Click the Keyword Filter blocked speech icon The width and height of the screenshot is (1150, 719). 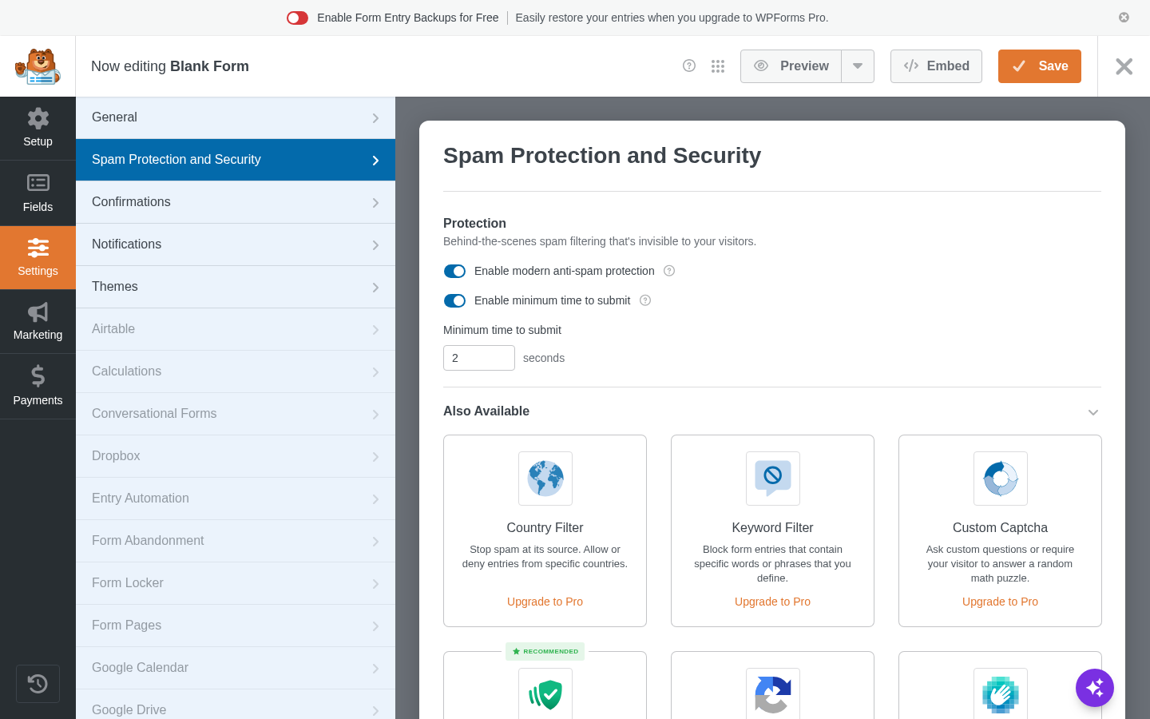point(773,479)
